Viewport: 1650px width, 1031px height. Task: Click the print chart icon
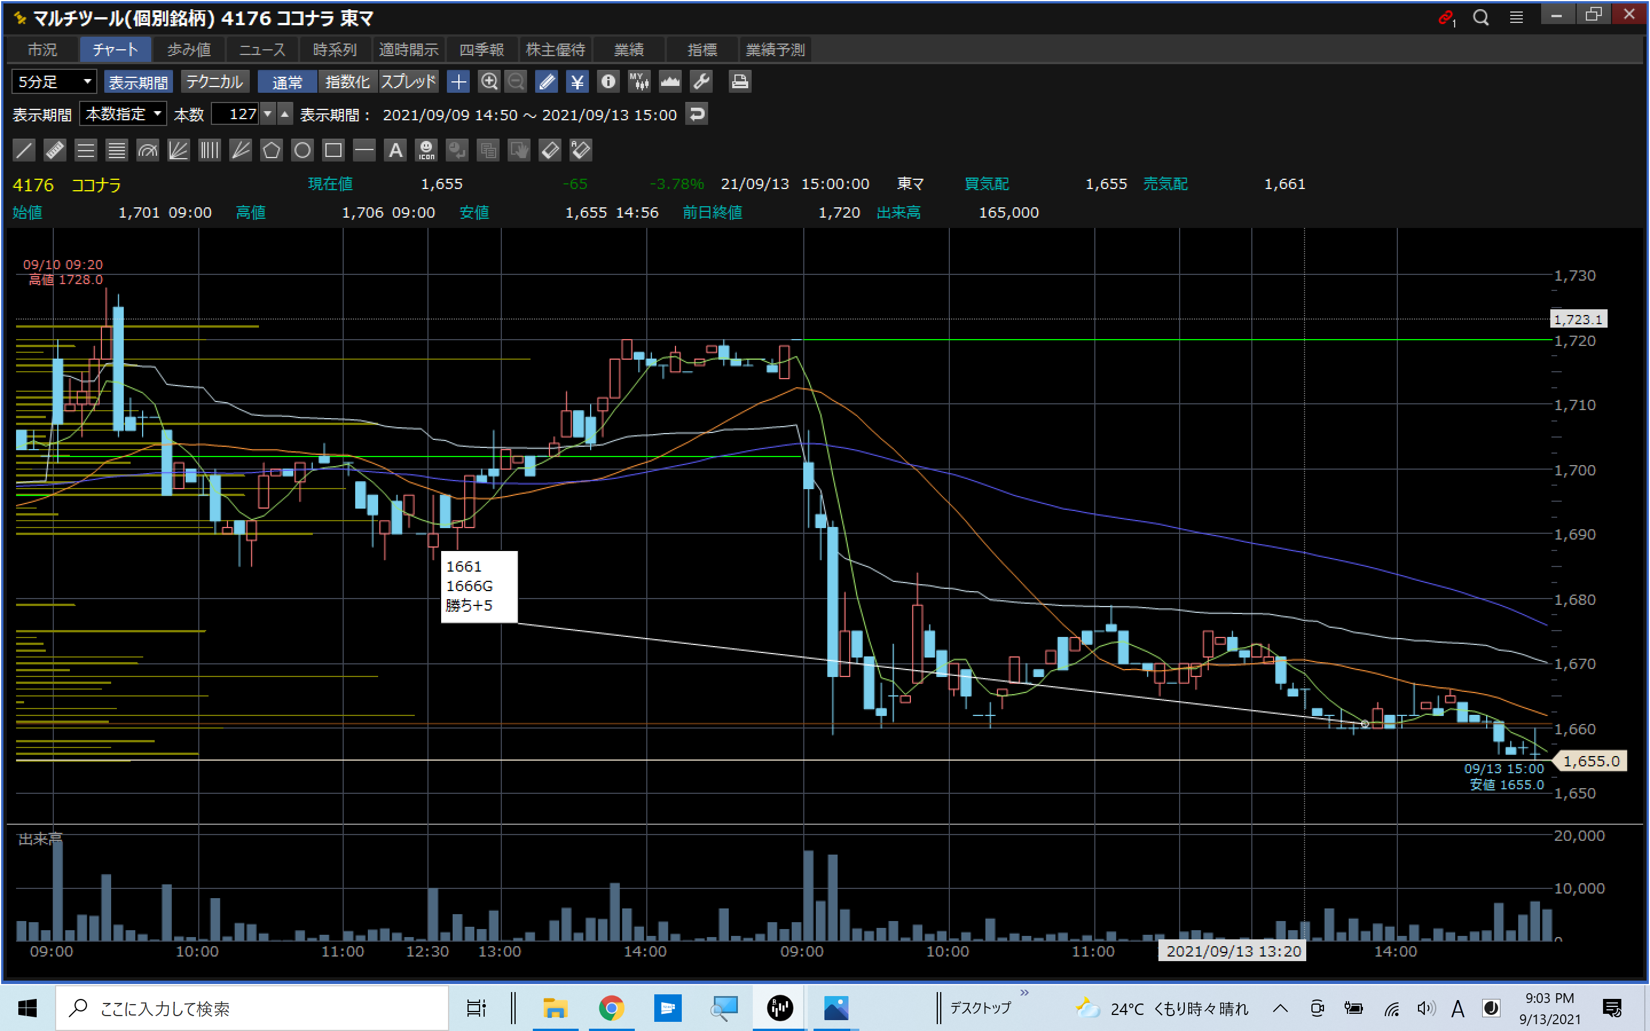(740, 82)
